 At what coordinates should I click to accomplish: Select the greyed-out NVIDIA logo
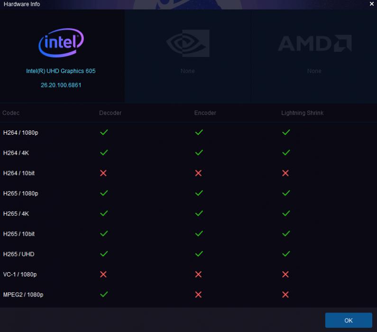(x=188, y=43)
